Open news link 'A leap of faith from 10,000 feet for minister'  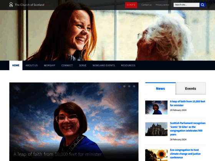187,103
